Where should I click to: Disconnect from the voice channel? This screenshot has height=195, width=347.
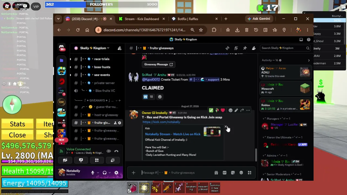[x=116, y=151]
